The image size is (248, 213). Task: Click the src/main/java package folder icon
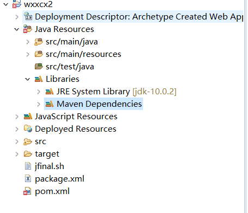(x=39, y=42)
